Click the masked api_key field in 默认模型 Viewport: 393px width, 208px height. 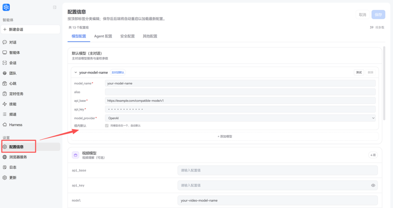[240, 109]
